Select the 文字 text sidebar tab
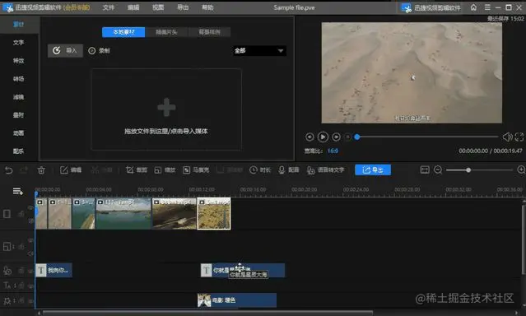The height and width of the screenshot is (316, 526). click(19, 43)
